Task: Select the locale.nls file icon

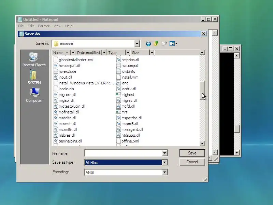Action: 56,89
